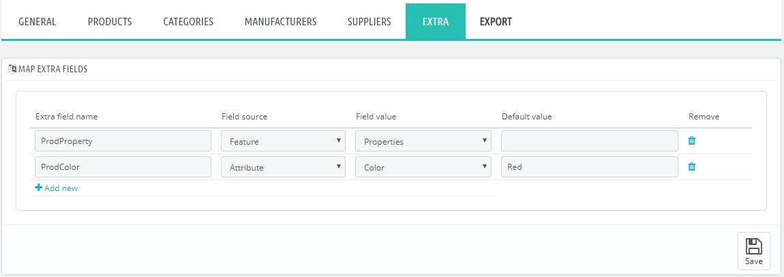The width and height of the screenshot is (784, 277).
Task: Focus the ProdProperty extra field name input
Action: 123,141
